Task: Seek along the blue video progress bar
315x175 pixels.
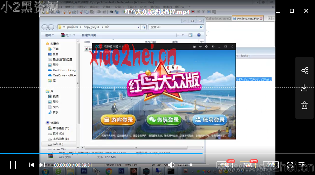Action: tap(101, 153)
